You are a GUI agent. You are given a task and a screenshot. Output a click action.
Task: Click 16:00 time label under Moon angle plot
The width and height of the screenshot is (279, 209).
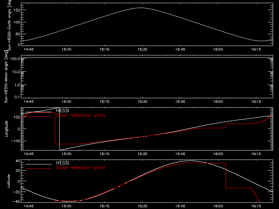pos(218,102)
